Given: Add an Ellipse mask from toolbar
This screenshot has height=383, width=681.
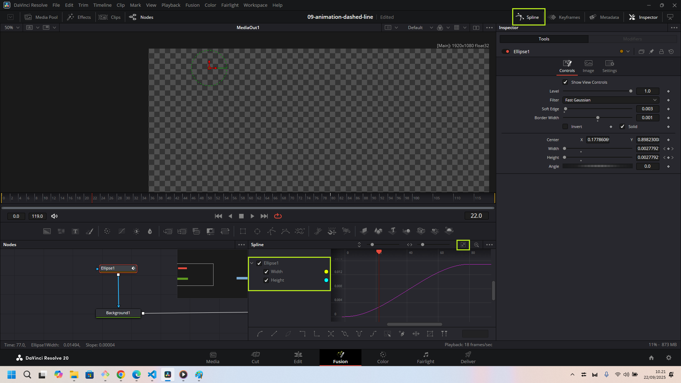Looking at the screenshot, I should coord(257,232).
